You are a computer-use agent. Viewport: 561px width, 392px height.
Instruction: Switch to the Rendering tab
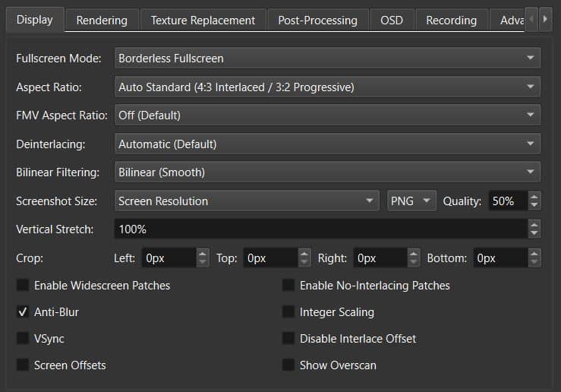102,21
